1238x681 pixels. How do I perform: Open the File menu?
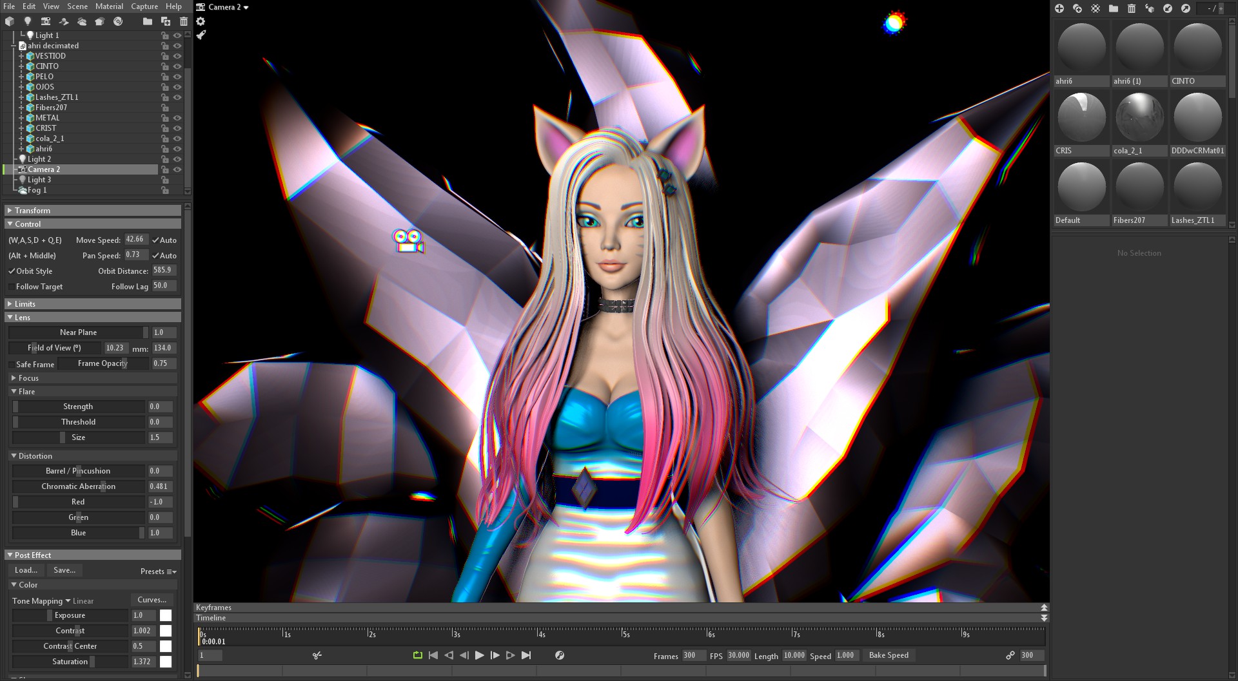point(9,6)
